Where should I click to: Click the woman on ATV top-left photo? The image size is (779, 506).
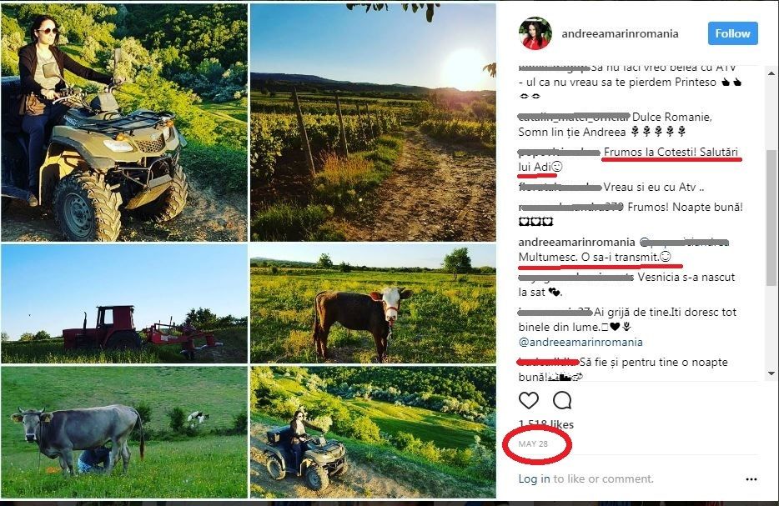[124, 123]
